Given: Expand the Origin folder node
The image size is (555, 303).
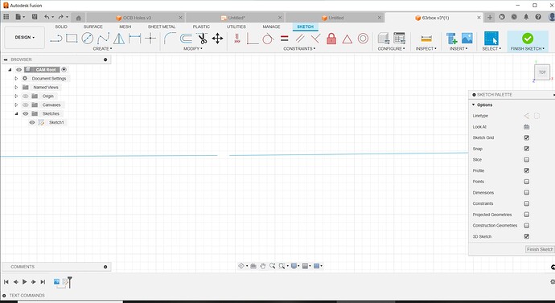Looking at the screenshot, I should pos(16,96).
